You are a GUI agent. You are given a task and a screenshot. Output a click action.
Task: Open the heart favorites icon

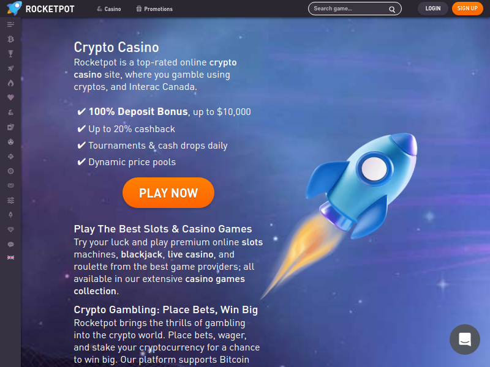pos(10,98)
